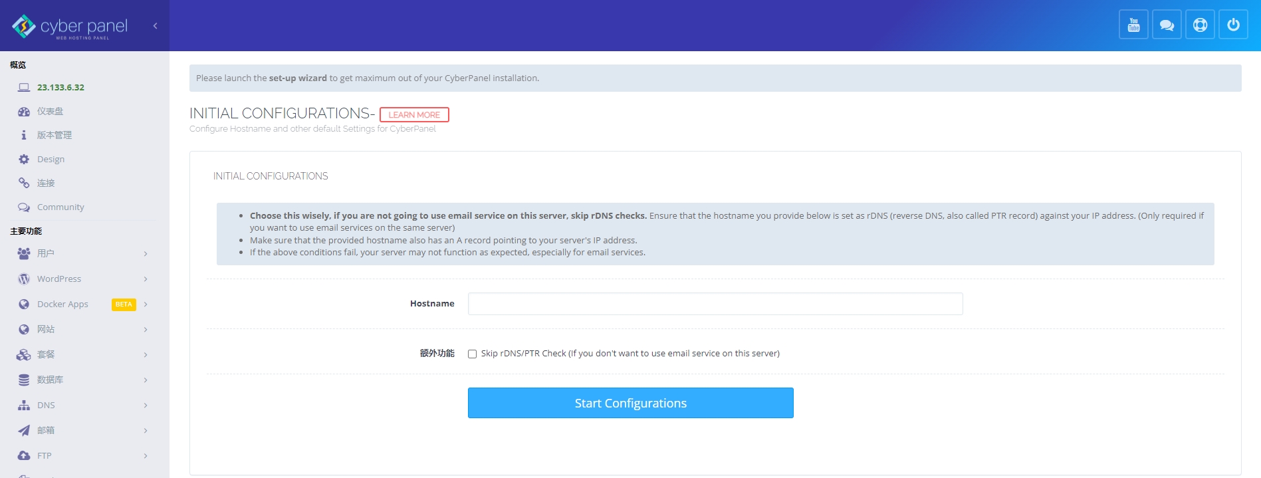Tick the Skip rDNS/PTR Check checkbox
1261x478 pixels.
472,354
